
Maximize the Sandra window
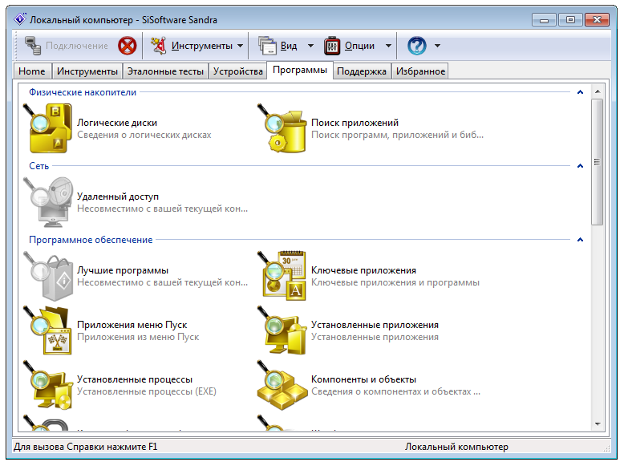click(x=570, y=19)
